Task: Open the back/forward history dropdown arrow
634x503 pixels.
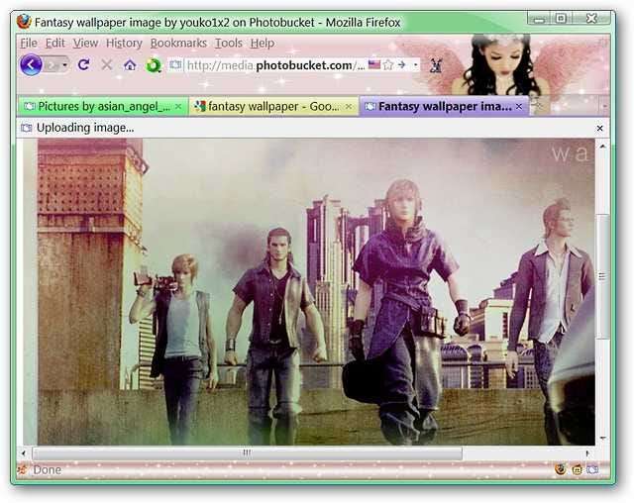Action: click(64, 64)
